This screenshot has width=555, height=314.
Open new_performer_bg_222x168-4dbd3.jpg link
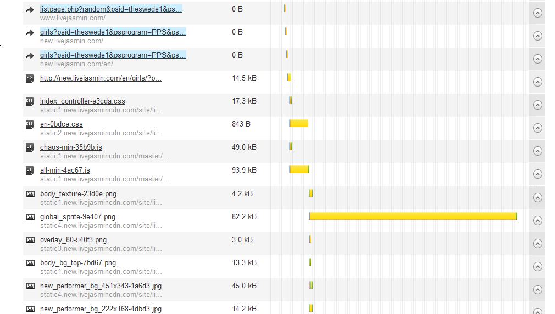click(101, 309)
